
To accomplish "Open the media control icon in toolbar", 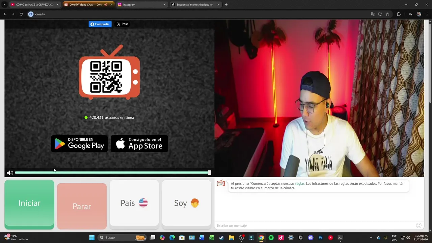I will pyautogui.click(x=411, y=14).
